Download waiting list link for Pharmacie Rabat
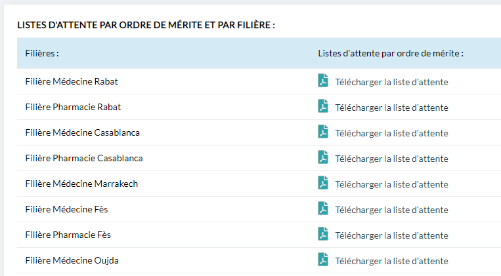 tap(391, 108)
